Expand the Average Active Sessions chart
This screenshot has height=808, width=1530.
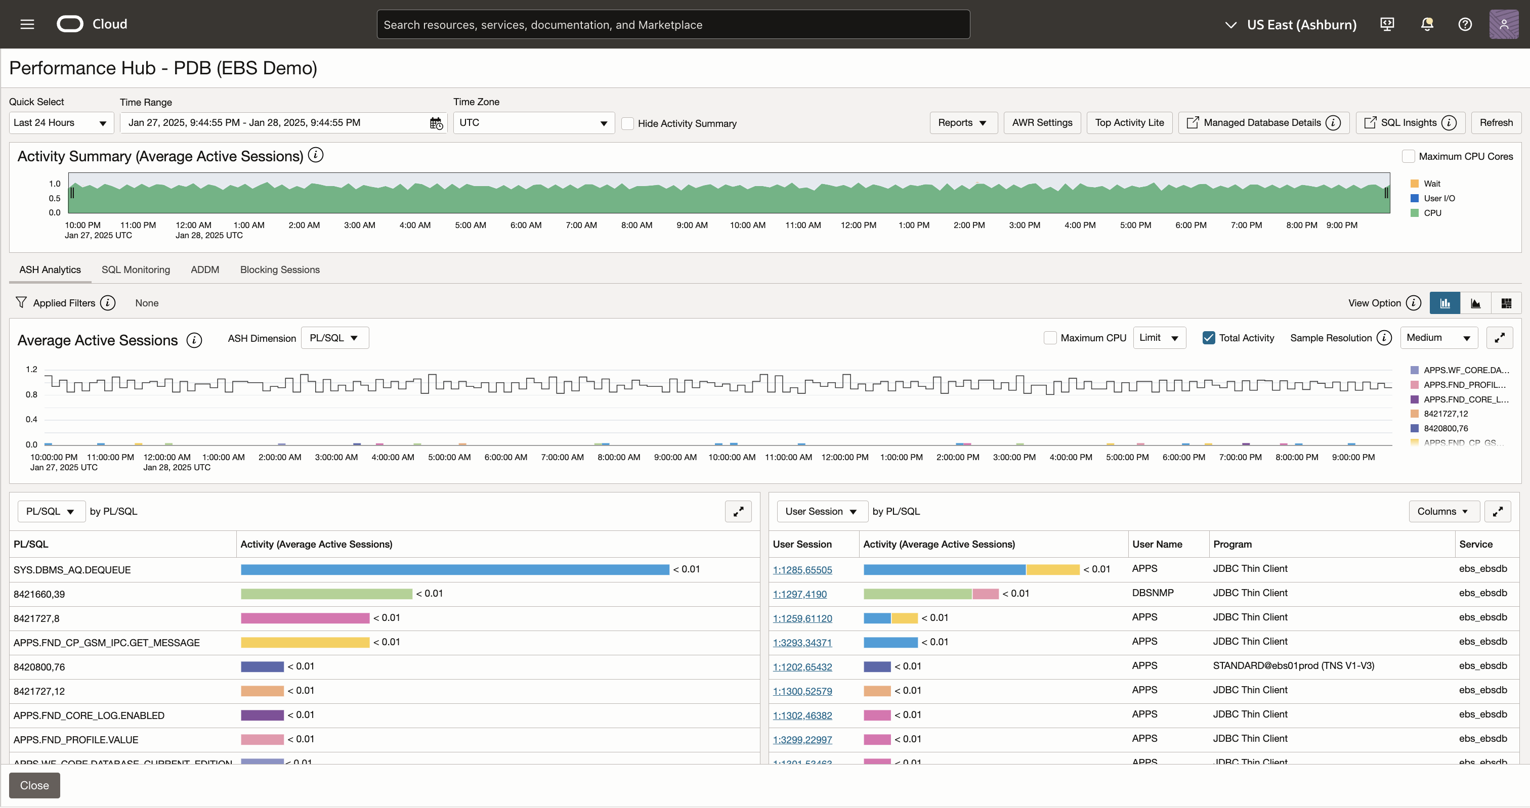coord(1499,338)
